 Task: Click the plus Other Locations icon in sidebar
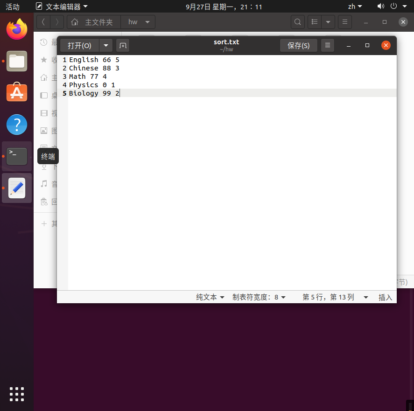44,224
